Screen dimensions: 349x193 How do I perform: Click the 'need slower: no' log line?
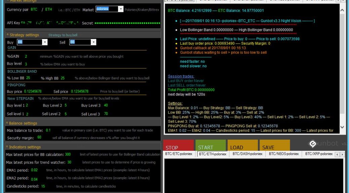point(193,66)
